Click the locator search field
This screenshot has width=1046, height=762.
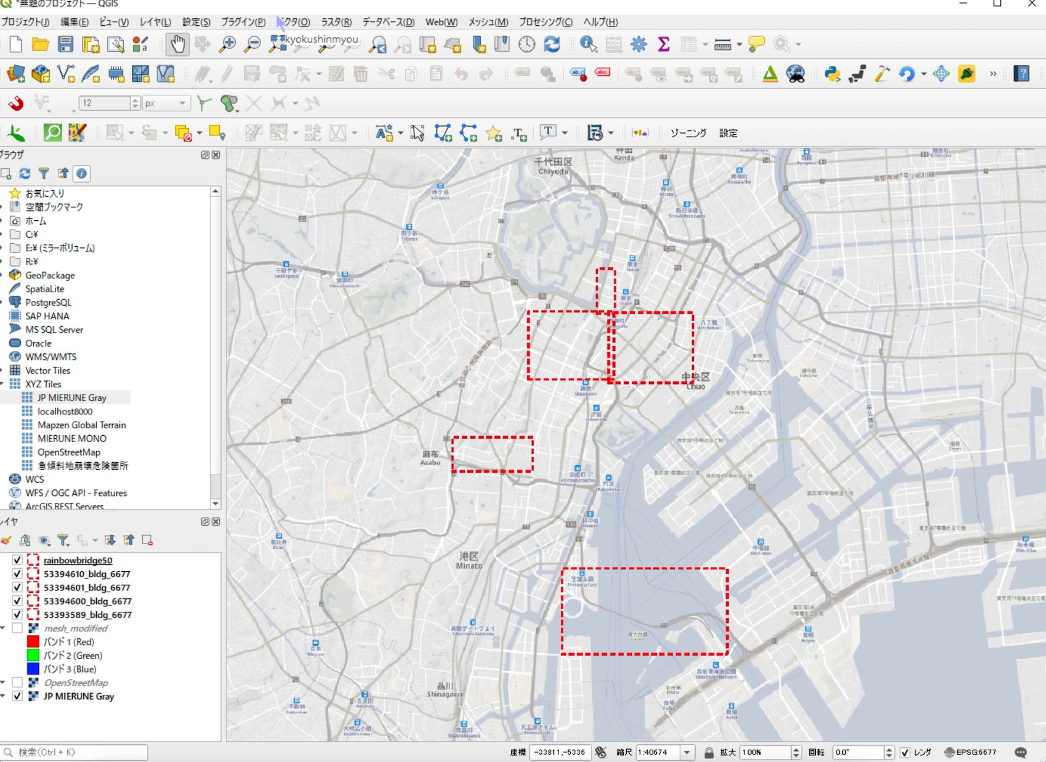74,752
